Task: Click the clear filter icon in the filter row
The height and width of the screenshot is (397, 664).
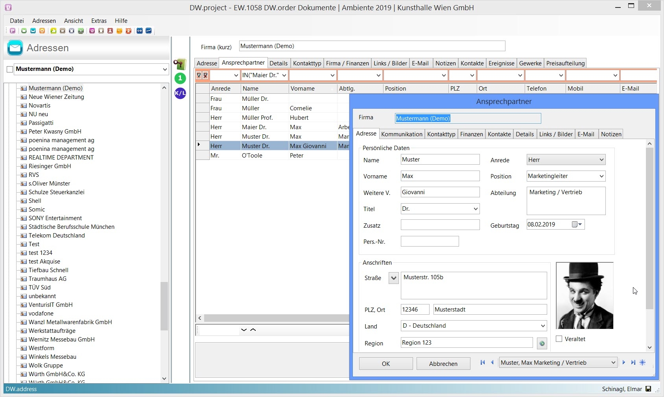Action: pyautogui.click(x=205, y=75)
